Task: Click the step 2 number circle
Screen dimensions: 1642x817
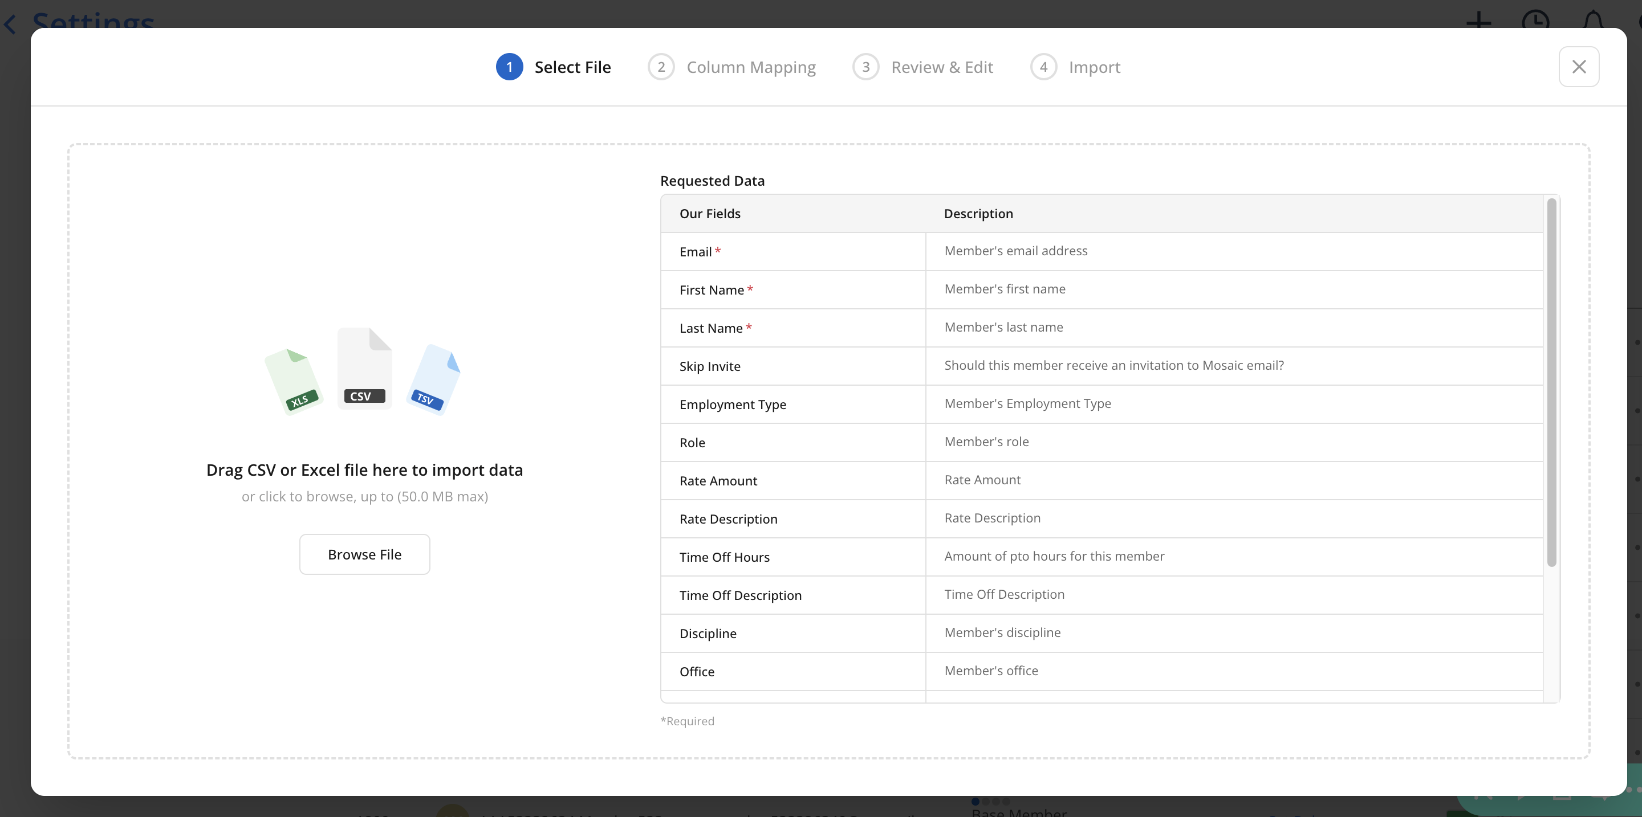Action: pyautogui.click(x=661, y=67)
